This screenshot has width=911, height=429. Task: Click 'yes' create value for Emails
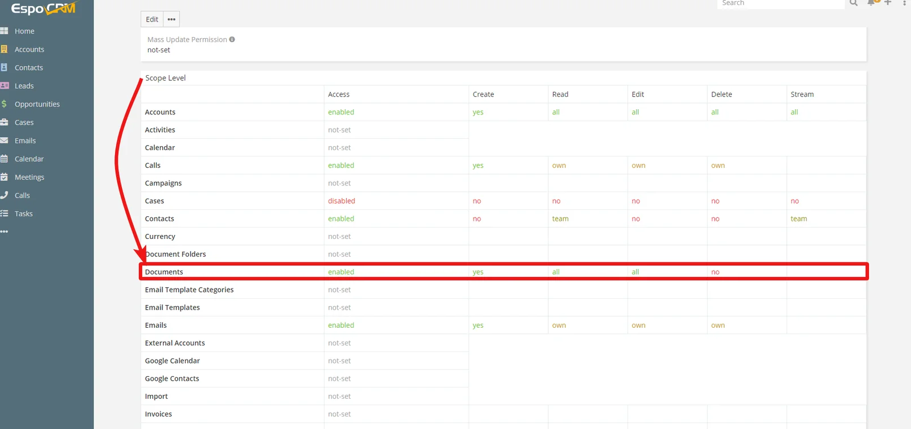point(478,325)
